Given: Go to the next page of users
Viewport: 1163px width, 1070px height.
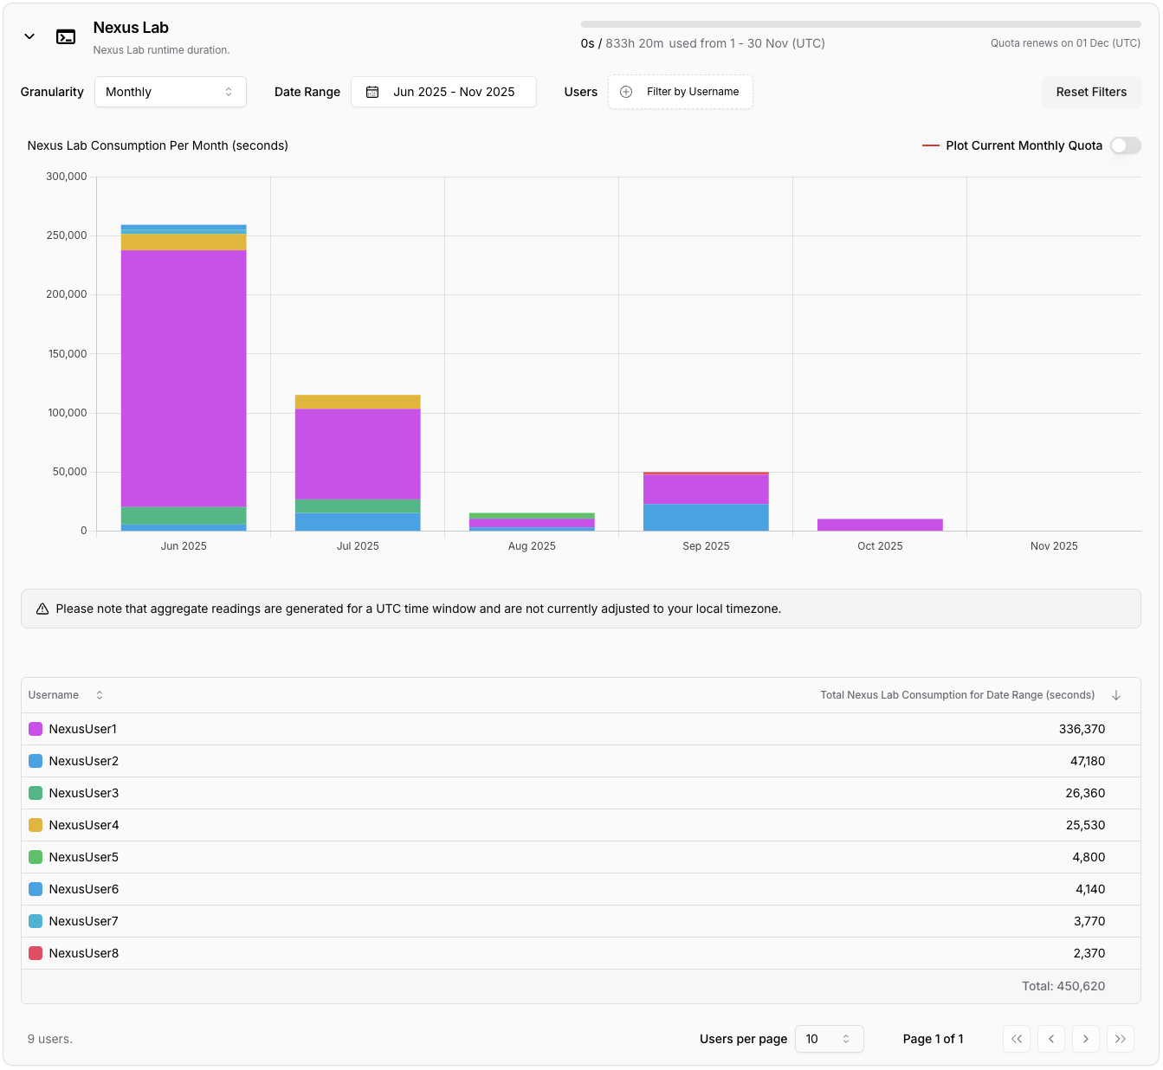Looking at the screenshot, I should click(1086, 1039).
